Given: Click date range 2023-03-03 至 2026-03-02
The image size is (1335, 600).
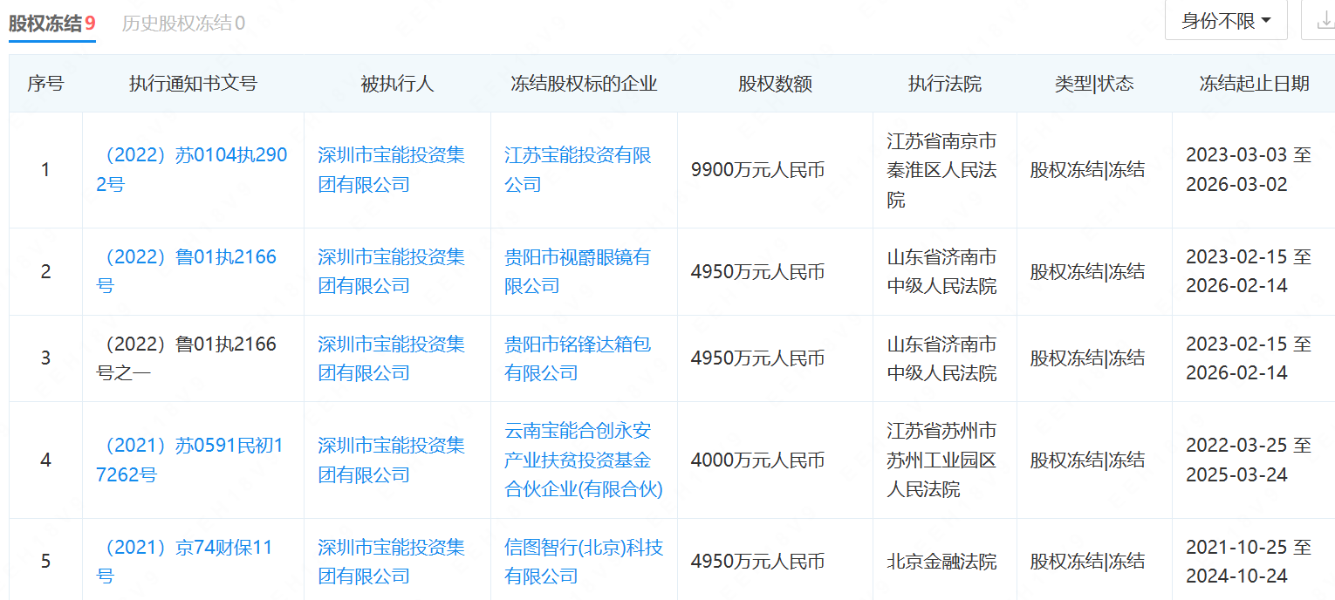Looking at the screenshot, I should click(x=1249, y=170).
